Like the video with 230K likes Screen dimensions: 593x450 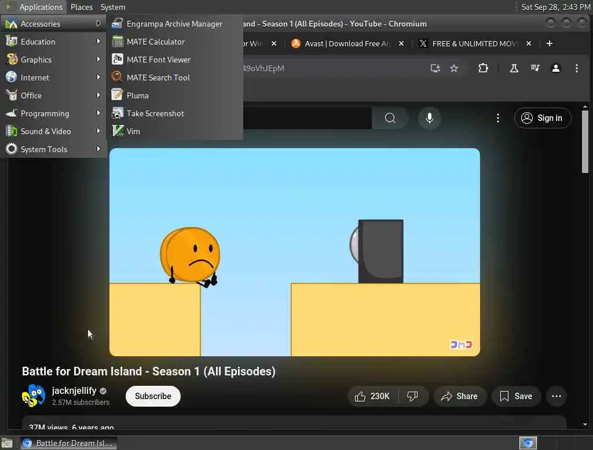tap(372, 396)
